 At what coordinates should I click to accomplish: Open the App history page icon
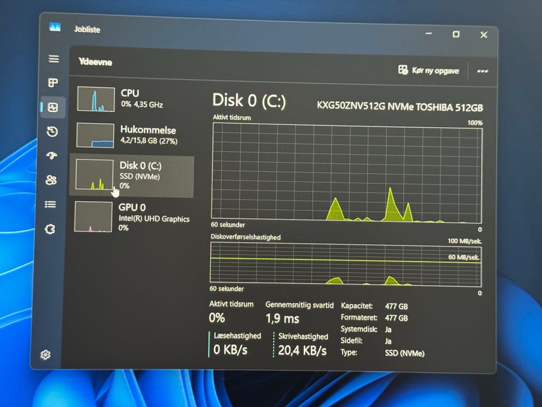(52, 132)
